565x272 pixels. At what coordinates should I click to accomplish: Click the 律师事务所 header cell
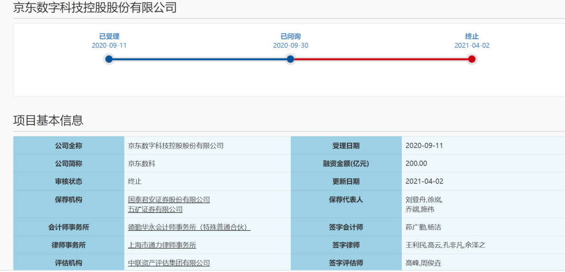(69, 245)
